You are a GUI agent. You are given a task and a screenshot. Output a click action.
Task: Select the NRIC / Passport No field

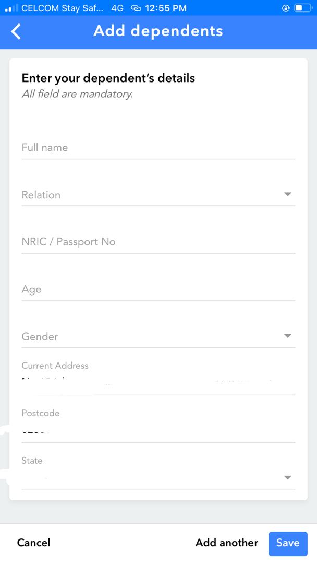[158, 242]
